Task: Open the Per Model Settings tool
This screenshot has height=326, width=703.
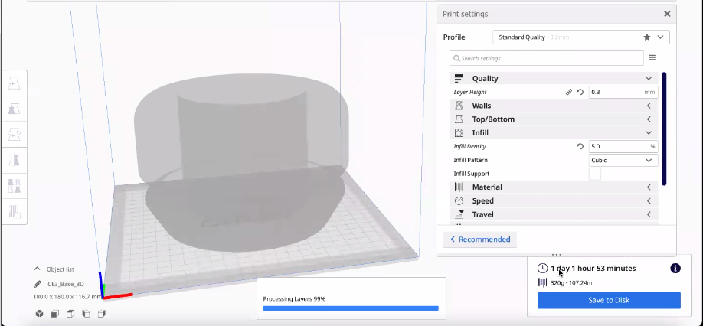Action: [14, 186]
